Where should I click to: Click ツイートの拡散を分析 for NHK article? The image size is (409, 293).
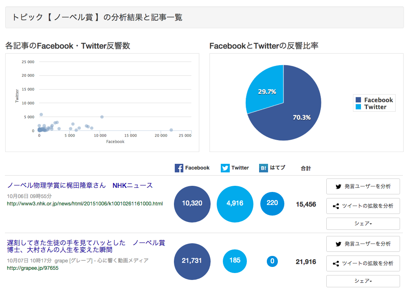(x=363, y=206)
